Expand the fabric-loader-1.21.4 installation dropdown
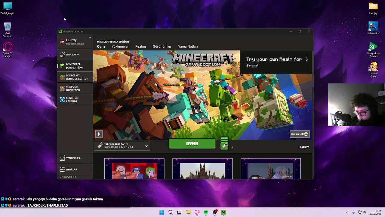 tap(122, 146)
